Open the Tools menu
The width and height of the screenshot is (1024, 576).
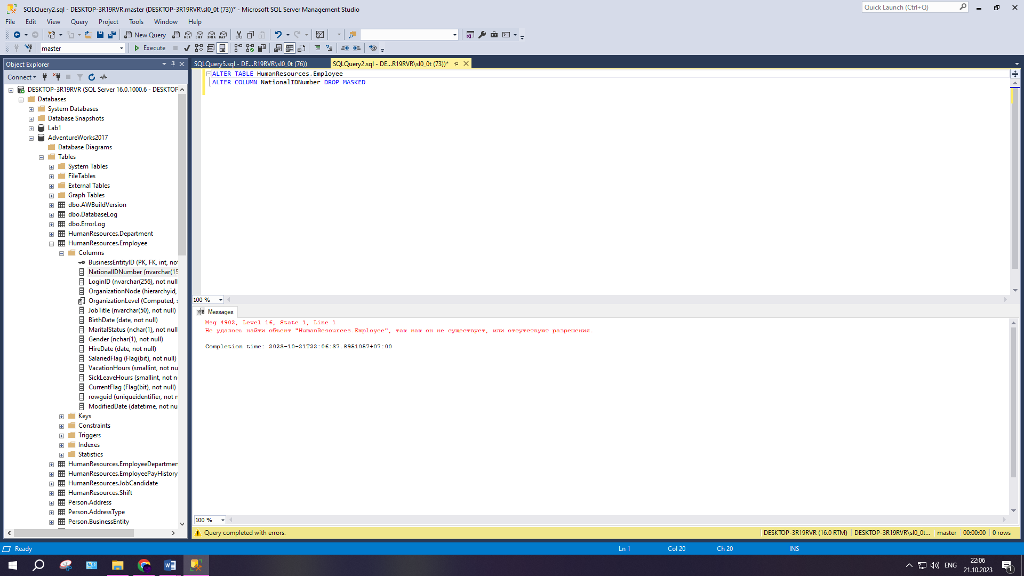(136, 22)
